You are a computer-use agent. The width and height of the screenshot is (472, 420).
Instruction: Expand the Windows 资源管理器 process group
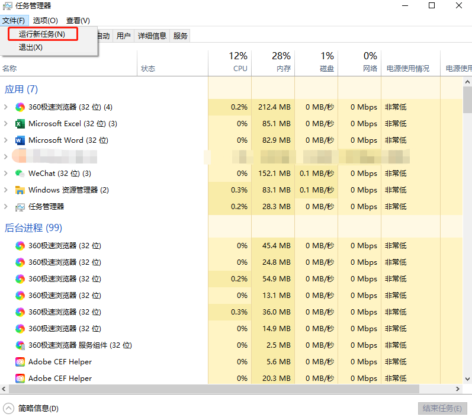pyautogui.click(x=6, y=190)
